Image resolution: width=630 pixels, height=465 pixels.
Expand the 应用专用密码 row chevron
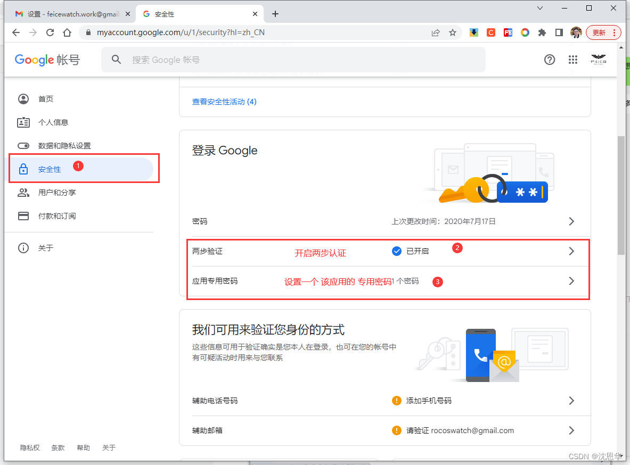(x=571, y=281)
